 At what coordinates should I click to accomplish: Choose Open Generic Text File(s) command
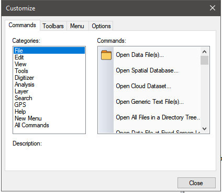(x=149, y=102)
